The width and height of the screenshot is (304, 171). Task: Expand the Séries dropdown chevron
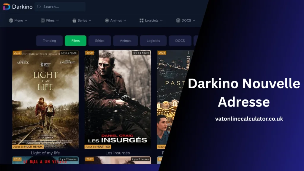[x=90, y=20]
